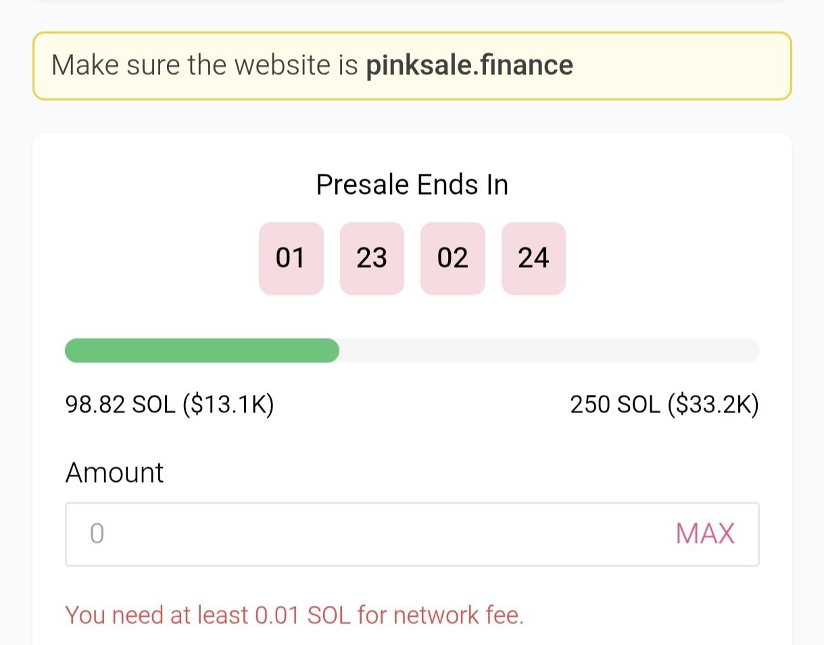The width and height of the screenshot is (824, 645).
Task: Click the 0.01 SOL text in the warning
Action: [x=303, y=615]
